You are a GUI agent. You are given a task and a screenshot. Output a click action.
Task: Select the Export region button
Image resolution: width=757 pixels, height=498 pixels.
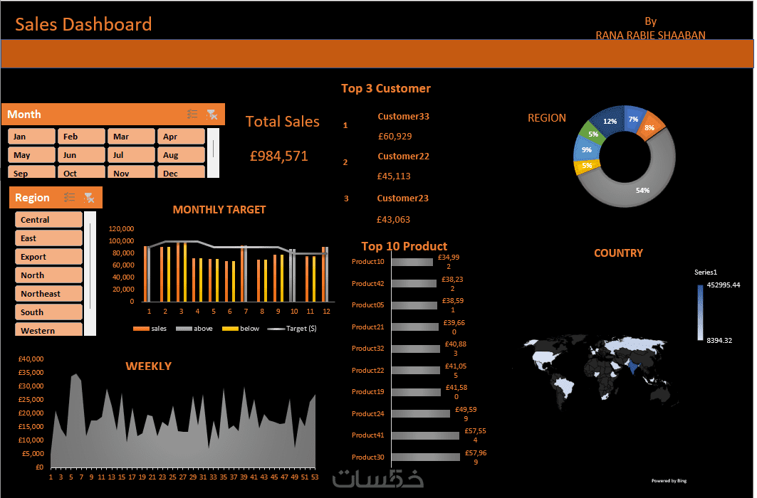(x=48, y=257)
